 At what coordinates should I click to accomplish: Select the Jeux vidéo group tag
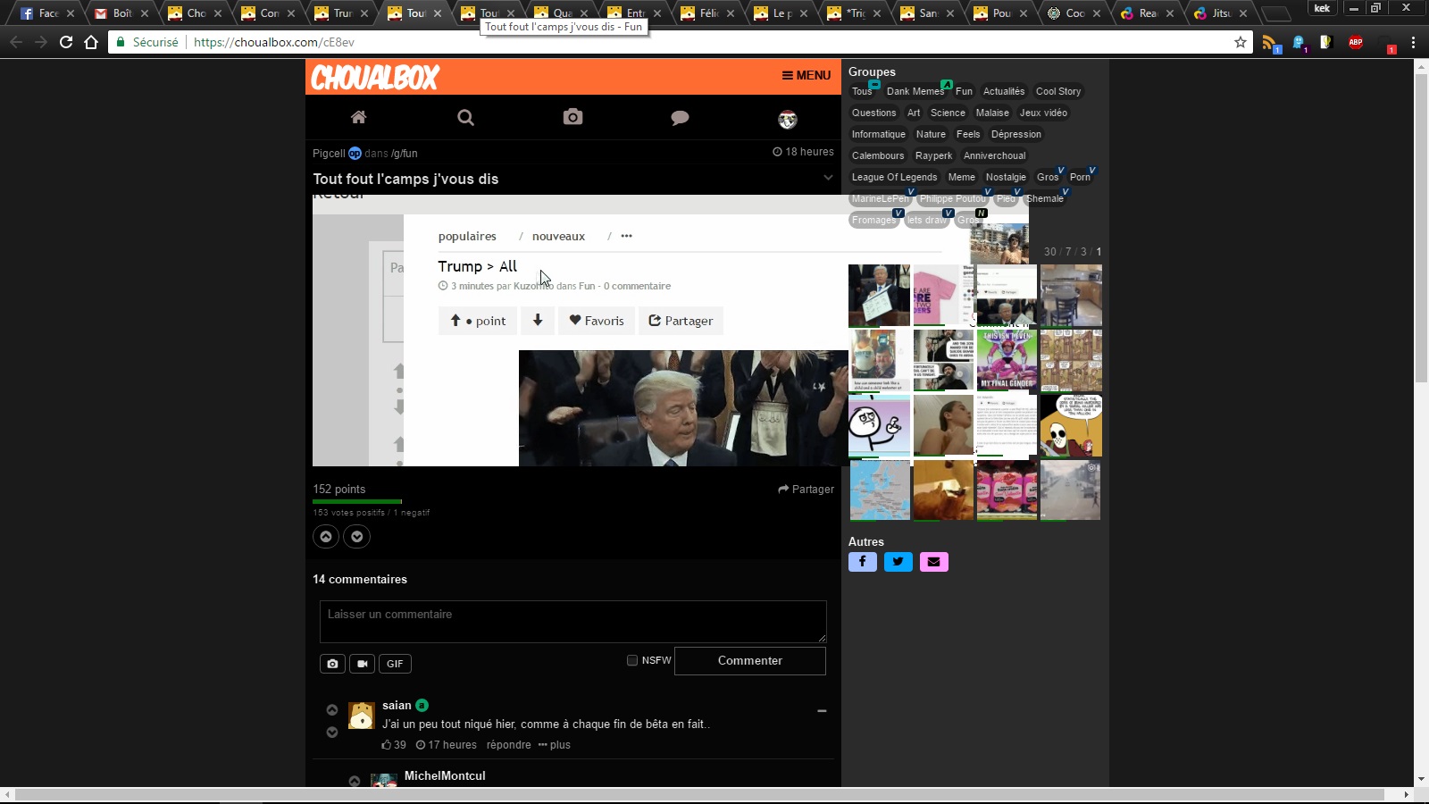click(x=1043, y=113)
